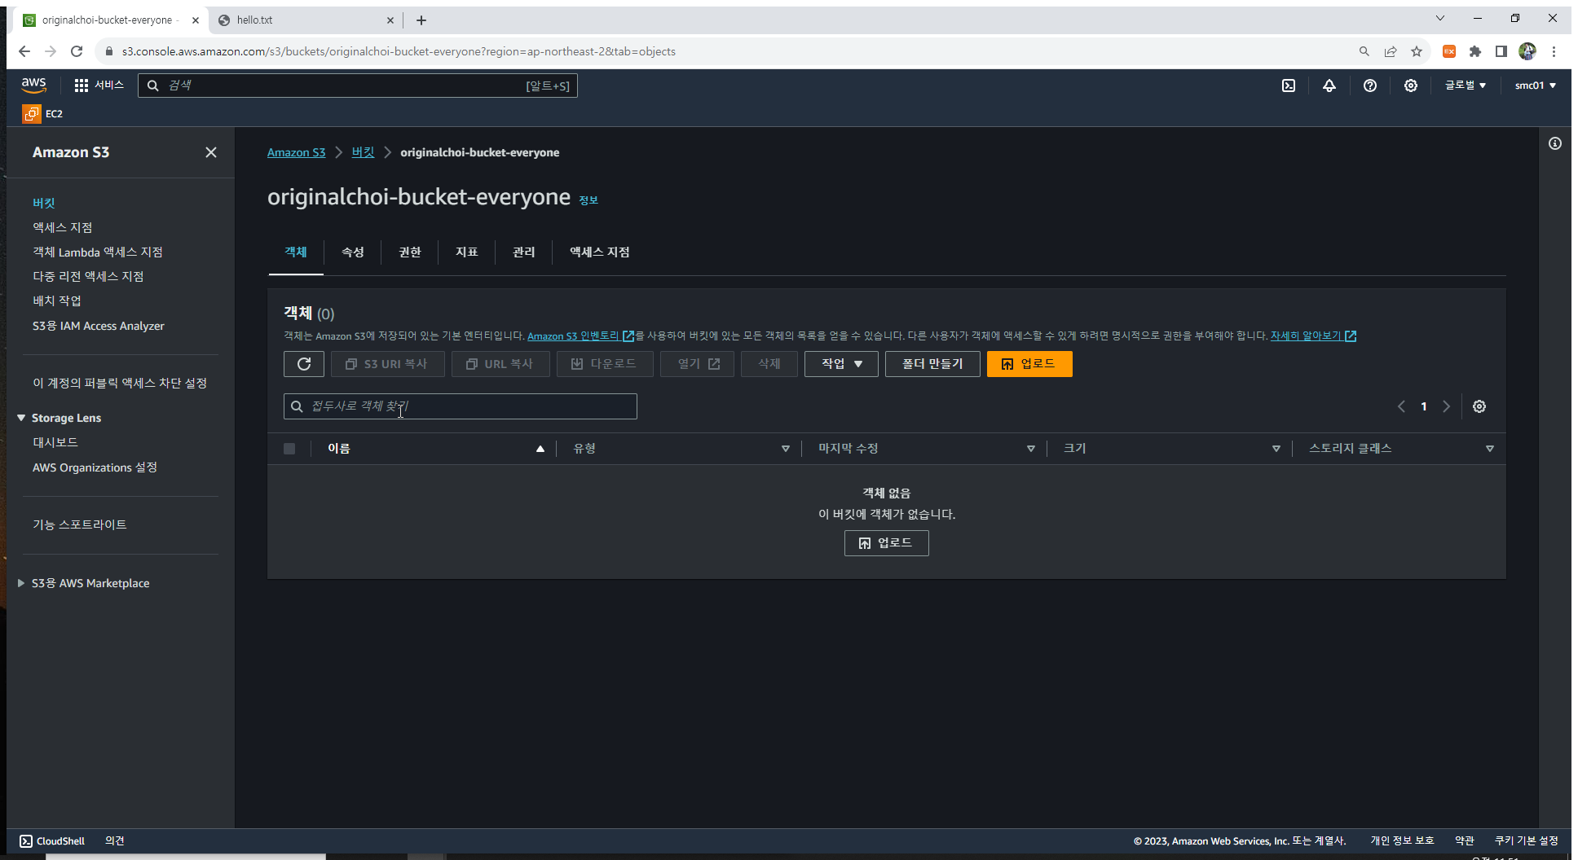Reload the browser page
The width and height of the screenshot is (1578, 860).
click(77, 51)
